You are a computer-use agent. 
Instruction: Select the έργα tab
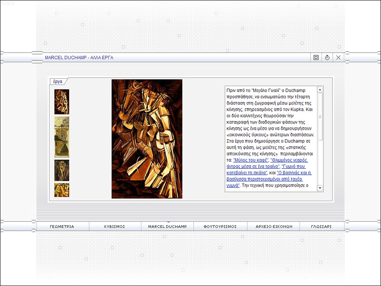point(58,82)
